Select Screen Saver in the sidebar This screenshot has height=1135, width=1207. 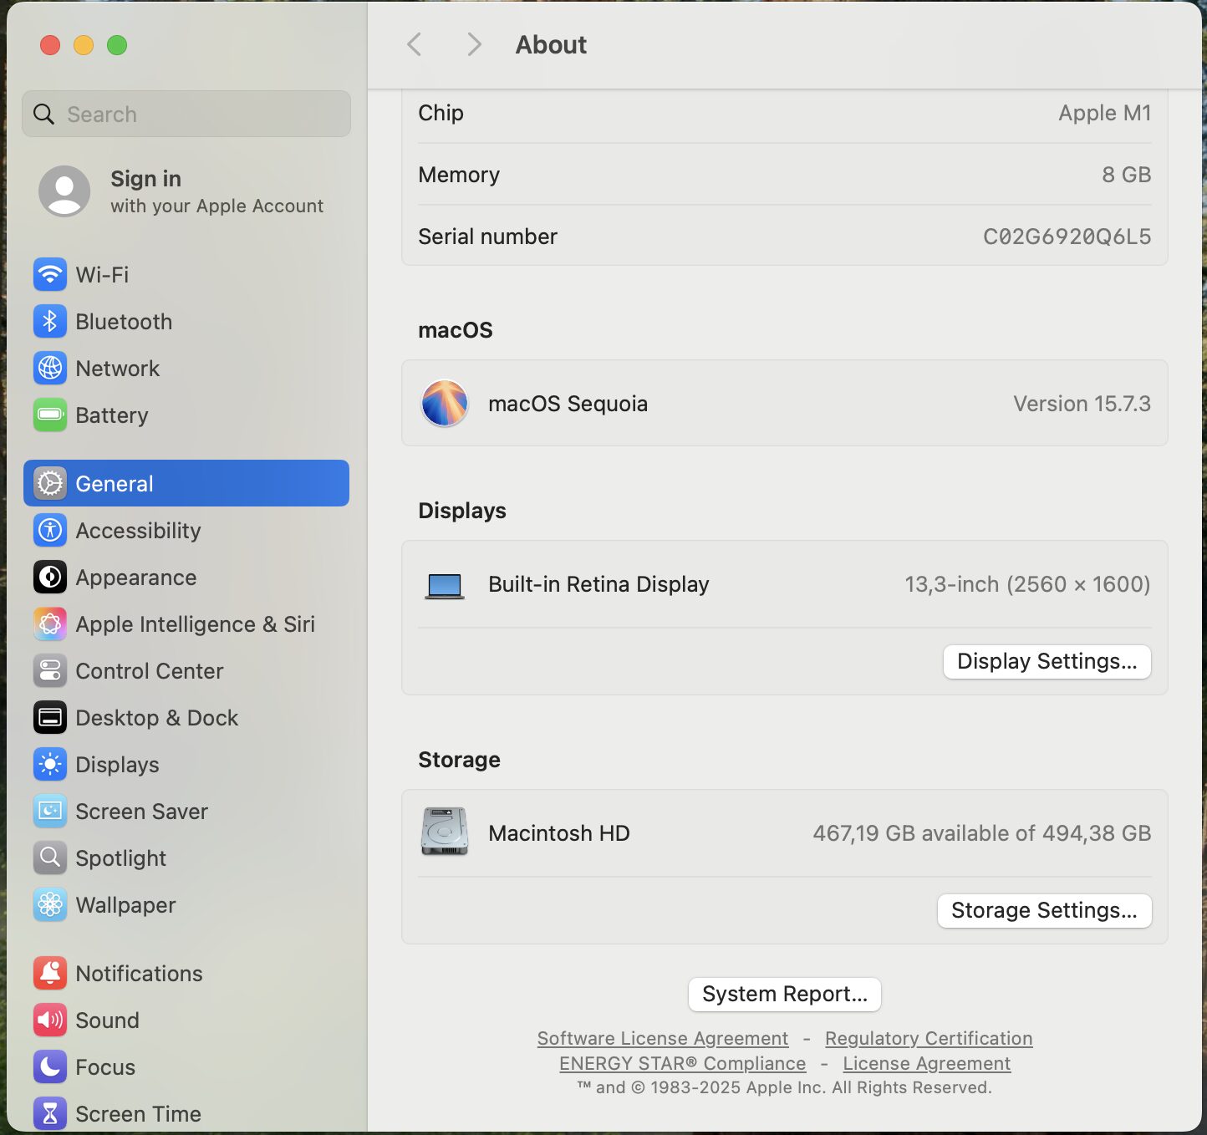141,812
